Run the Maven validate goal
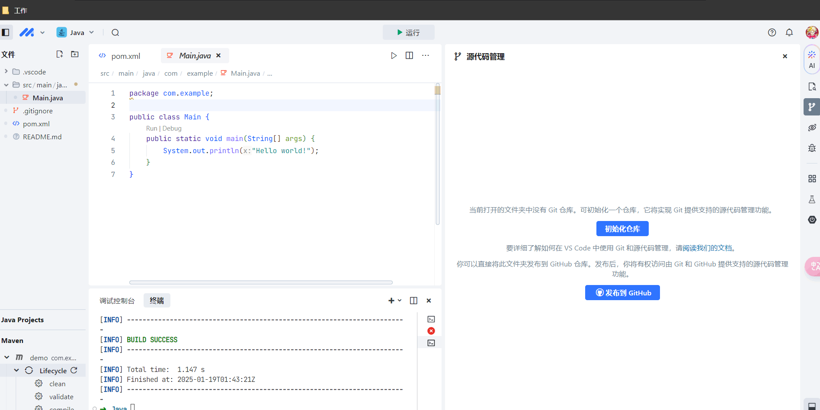 pos(61,397)
